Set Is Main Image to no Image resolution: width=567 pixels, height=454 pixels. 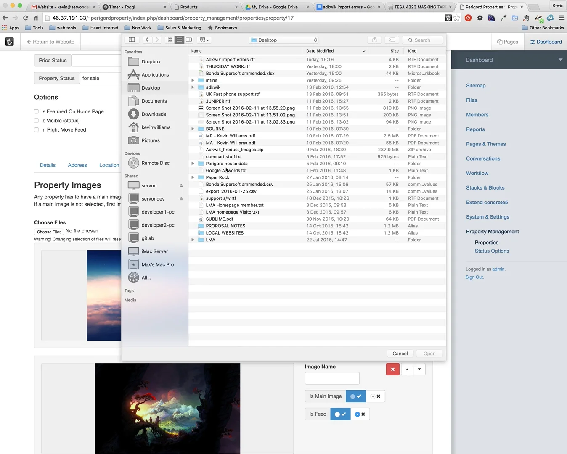[x=376, y=396]
